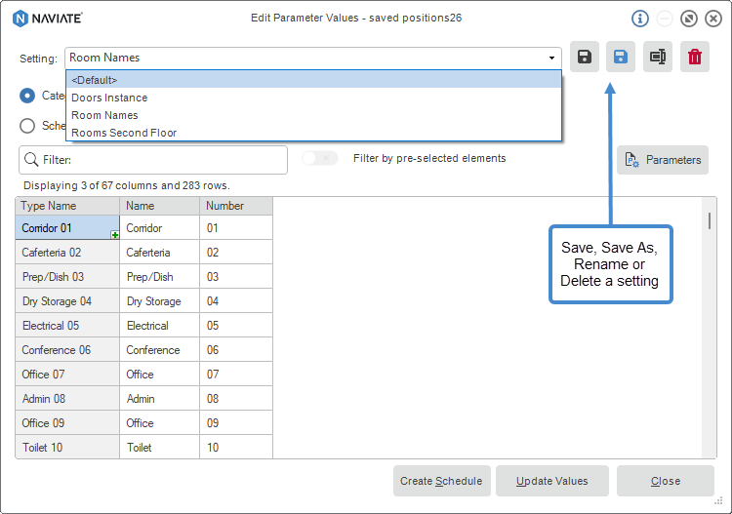Choose Rooms Second Floor setting
The width and height of the screenshot is (732, 514).
pyautogui.click(x=124, y=133)
